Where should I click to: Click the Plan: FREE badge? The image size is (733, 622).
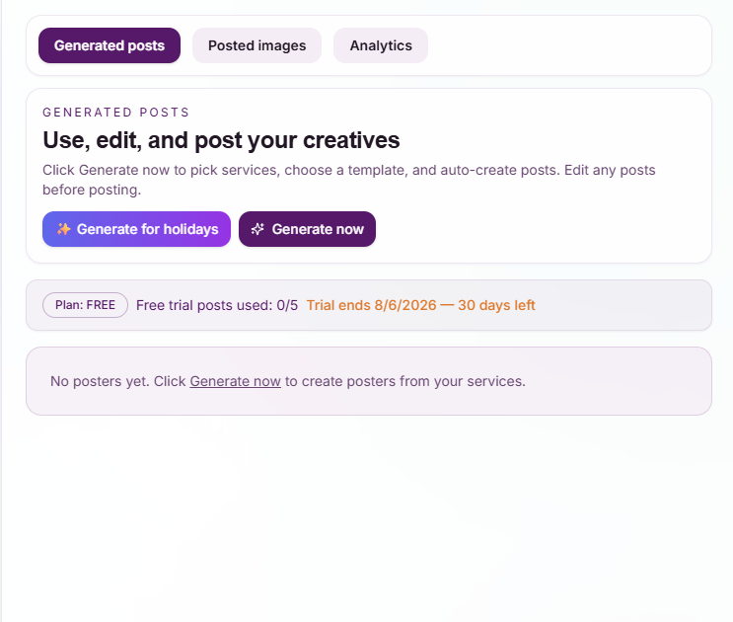point(85,305)
